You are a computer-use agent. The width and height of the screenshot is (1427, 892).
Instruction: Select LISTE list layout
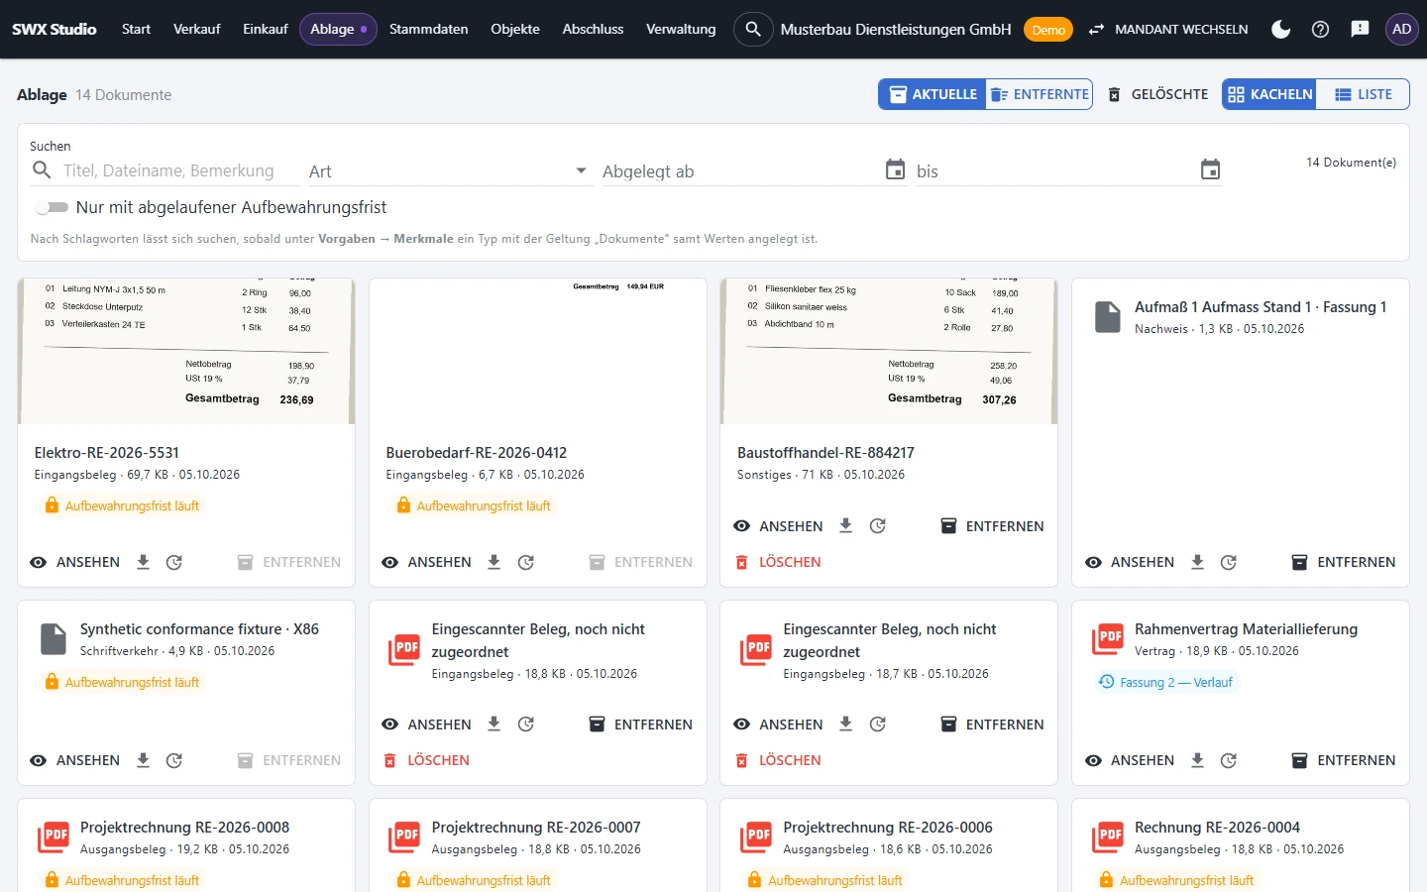click(1363, 94)
